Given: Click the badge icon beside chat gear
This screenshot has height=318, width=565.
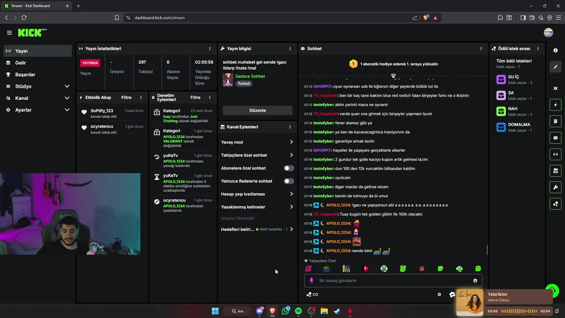Looking at the screenshot, I should pyautogui.click(x=452, y=295).
